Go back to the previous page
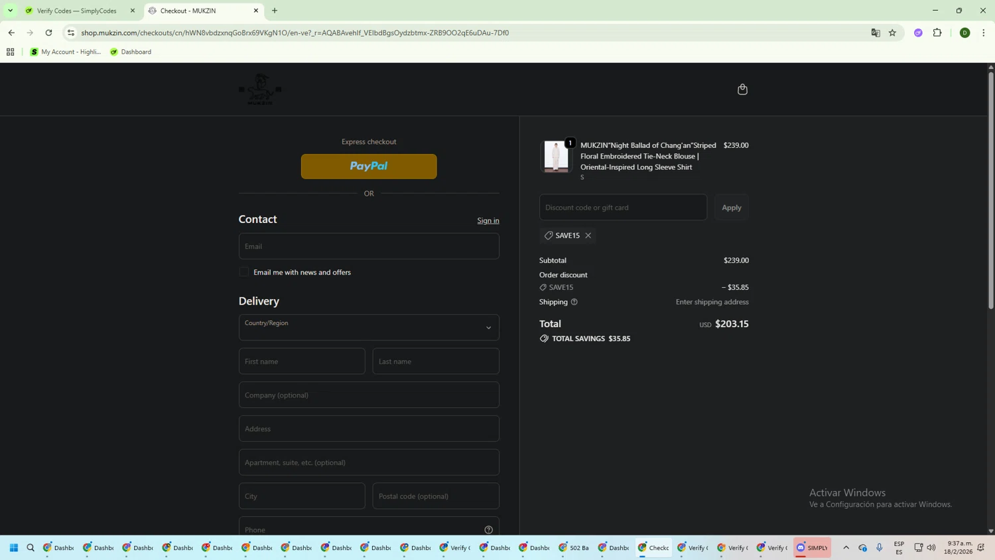 point(11,33)
